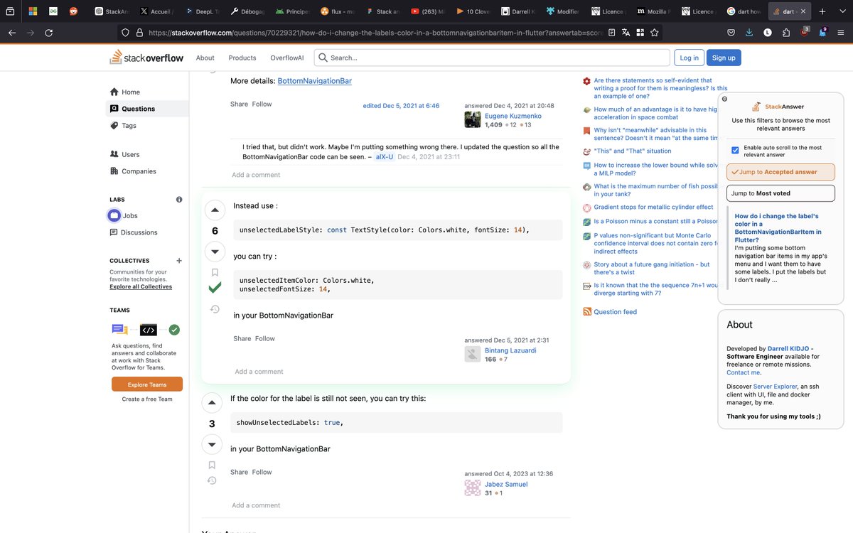Open the list all tabs dropdown
The image size is (853, 533).
tap(842, 11)
